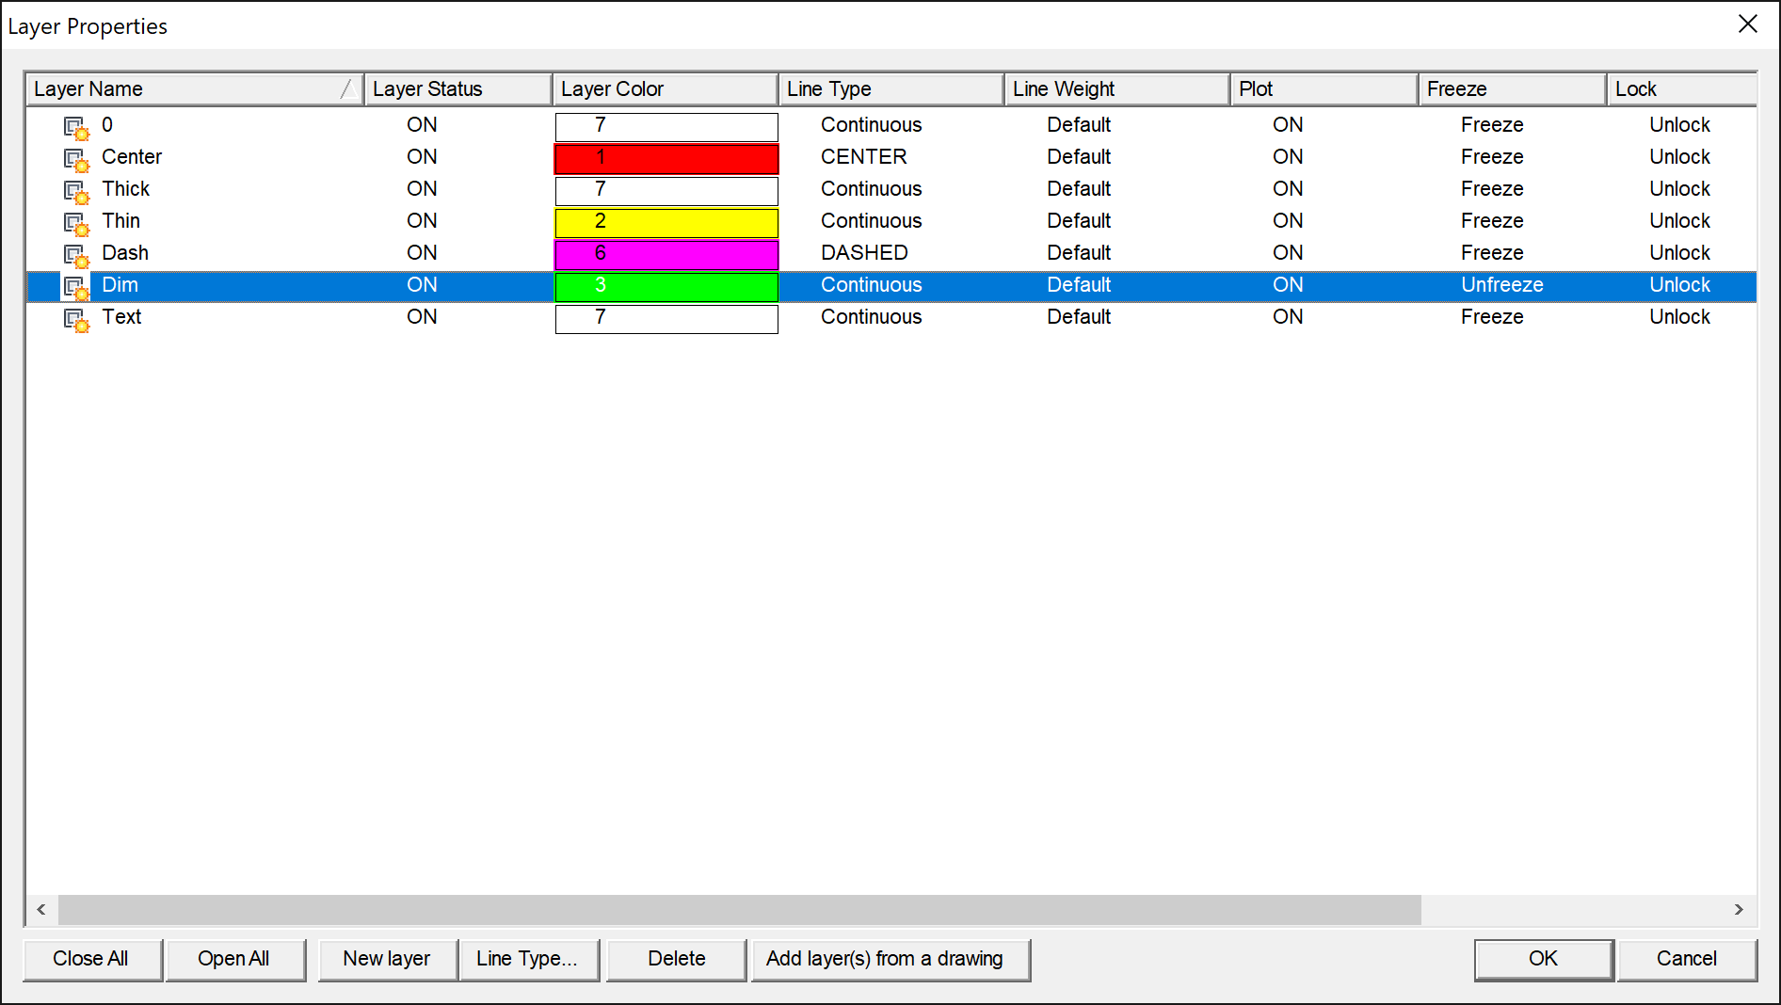Click the layer icon next to Thick
Image resolution: width=1781 pixels, height=1005 pixels.
(x=76, y=190)
